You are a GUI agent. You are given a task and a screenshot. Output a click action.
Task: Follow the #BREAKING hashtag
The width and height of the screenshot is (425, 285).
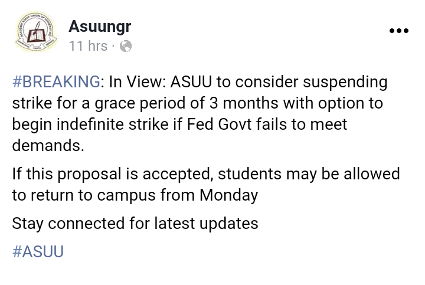tap(56, 81)
